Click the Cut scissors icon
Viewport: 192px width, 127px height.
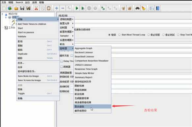(x=36, y=8)
